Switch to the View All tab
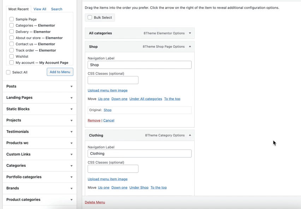Screen dimensions: 301x209 click(x=40, y=9)
